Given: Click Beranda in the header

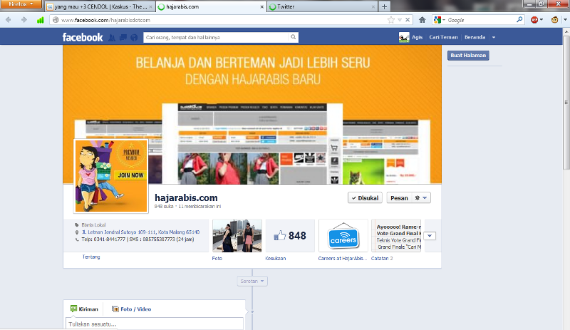Looking at the screenshot, I should click(x=475, y=37).
